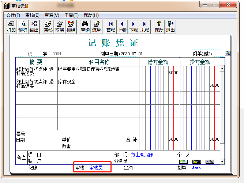Click 退出 exit icon
244x183 pixels.
170,27
